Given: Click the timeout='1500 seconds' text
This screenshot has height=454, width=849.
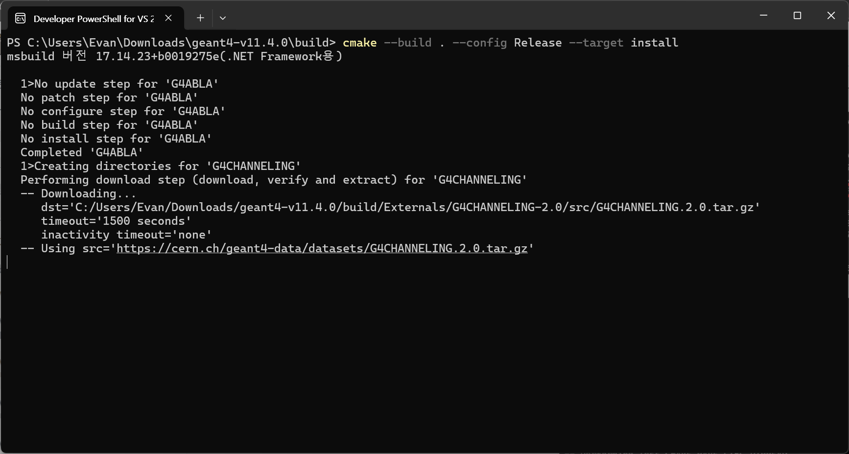Looking at the screenshot, I should click(115, 221).
